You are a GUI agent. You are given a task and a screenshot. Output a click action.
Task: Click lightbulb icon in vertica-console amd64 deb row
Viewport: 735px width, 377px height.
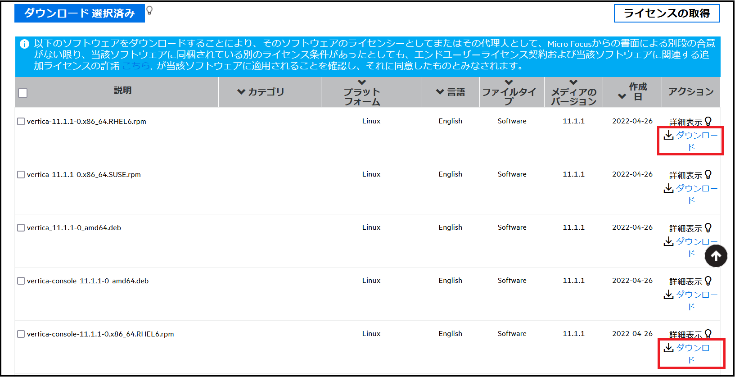click(x=708, y=281)
